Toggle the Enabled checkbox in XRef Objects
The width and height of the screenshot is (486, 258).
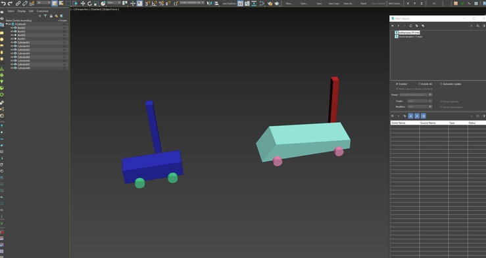[x=397, y=84]
